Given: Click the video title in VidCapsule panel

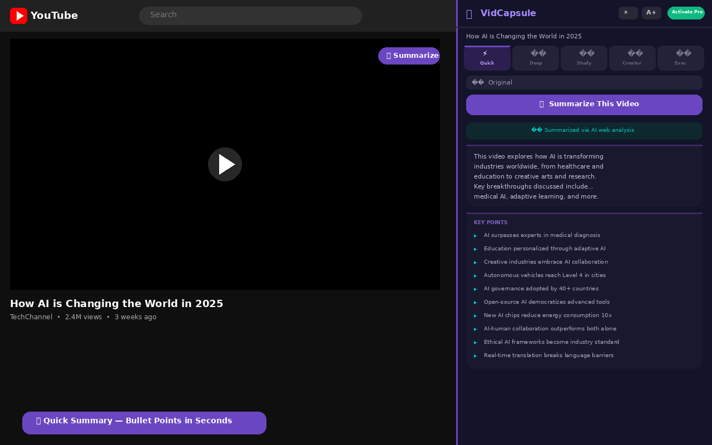Looking at the screenshot, I should coord(524,37).
